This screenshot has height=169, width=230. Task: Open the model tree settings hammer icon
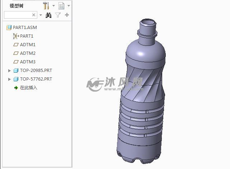46,6
